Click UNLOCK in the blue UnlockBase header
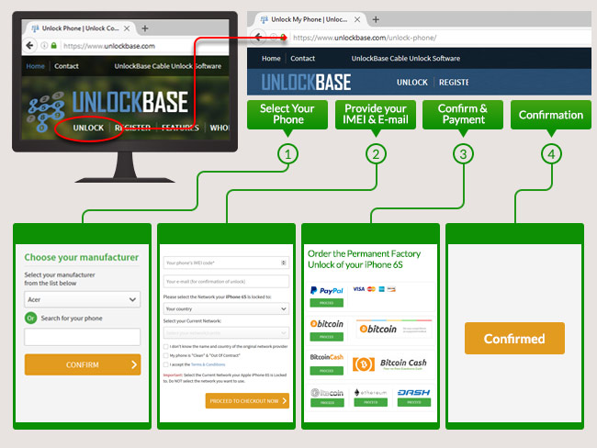 (412, 83)
